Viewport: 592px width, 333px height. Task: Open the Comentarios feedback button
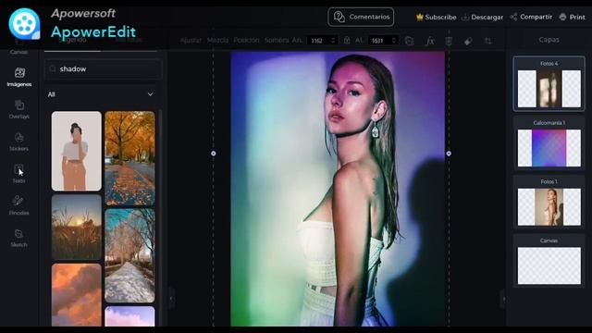click(x=361, y=17)
